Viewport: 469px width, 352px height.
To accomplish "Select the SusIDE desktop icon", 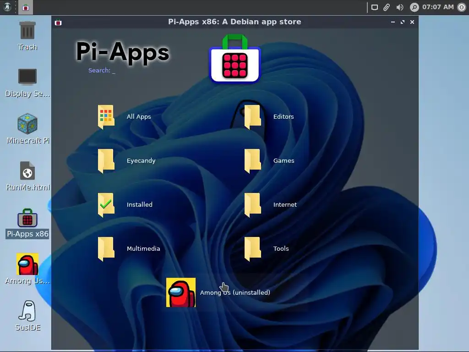I will click(27, 311).
